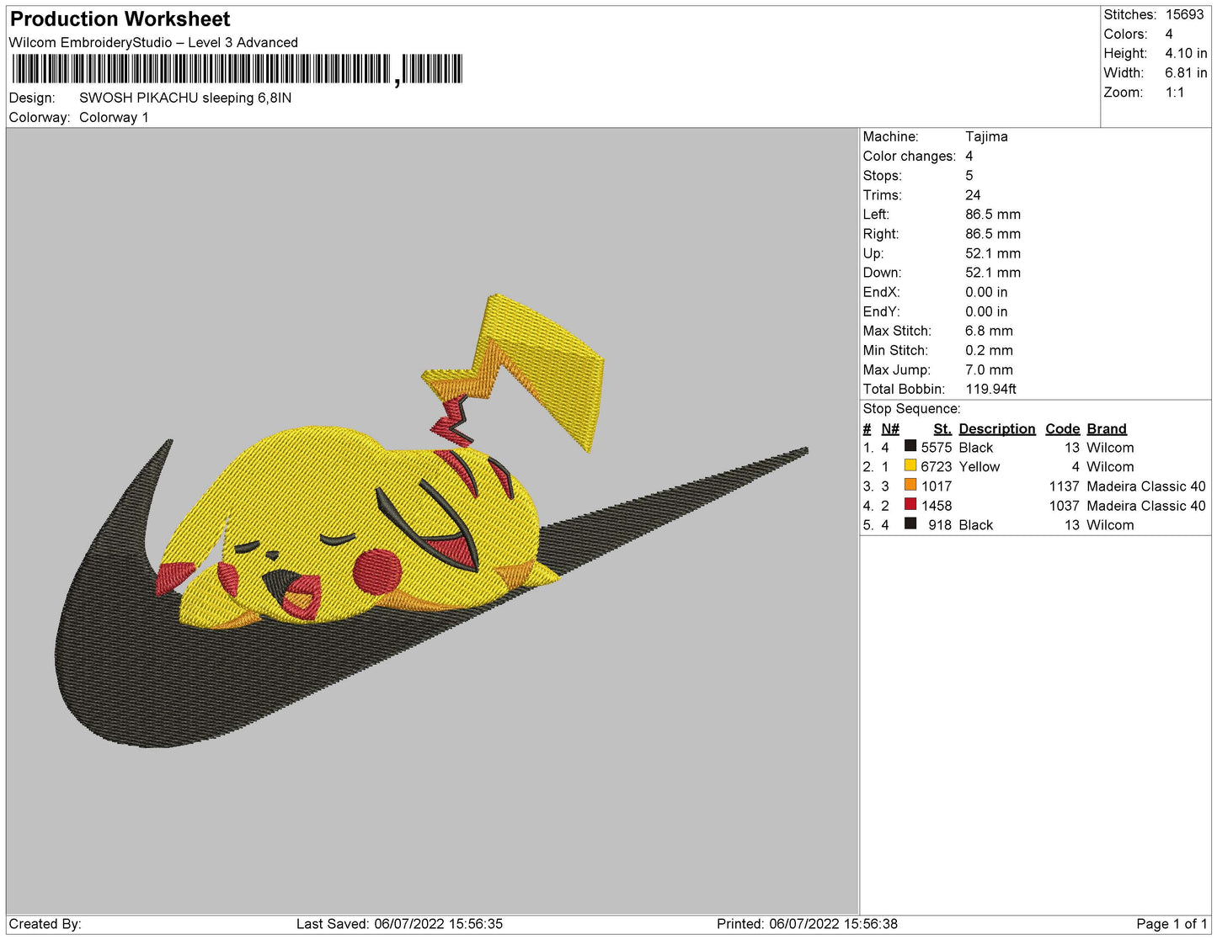The image size is (1217, 940).
Task: Click the 'Colorway 1' value
Action: [114, 117]
